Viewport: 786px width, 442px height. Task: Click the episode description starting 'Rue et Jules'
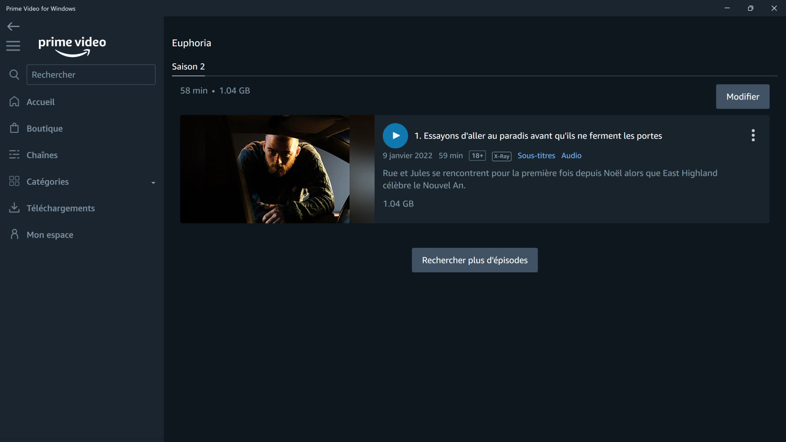(x=550, y=179)
